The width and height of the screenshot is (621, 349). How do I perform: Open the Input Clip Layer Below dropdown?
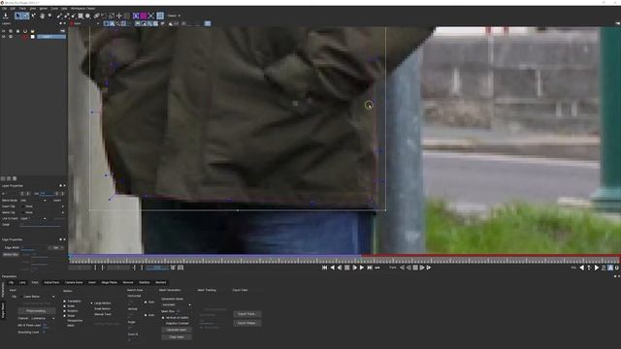point(38,297)
